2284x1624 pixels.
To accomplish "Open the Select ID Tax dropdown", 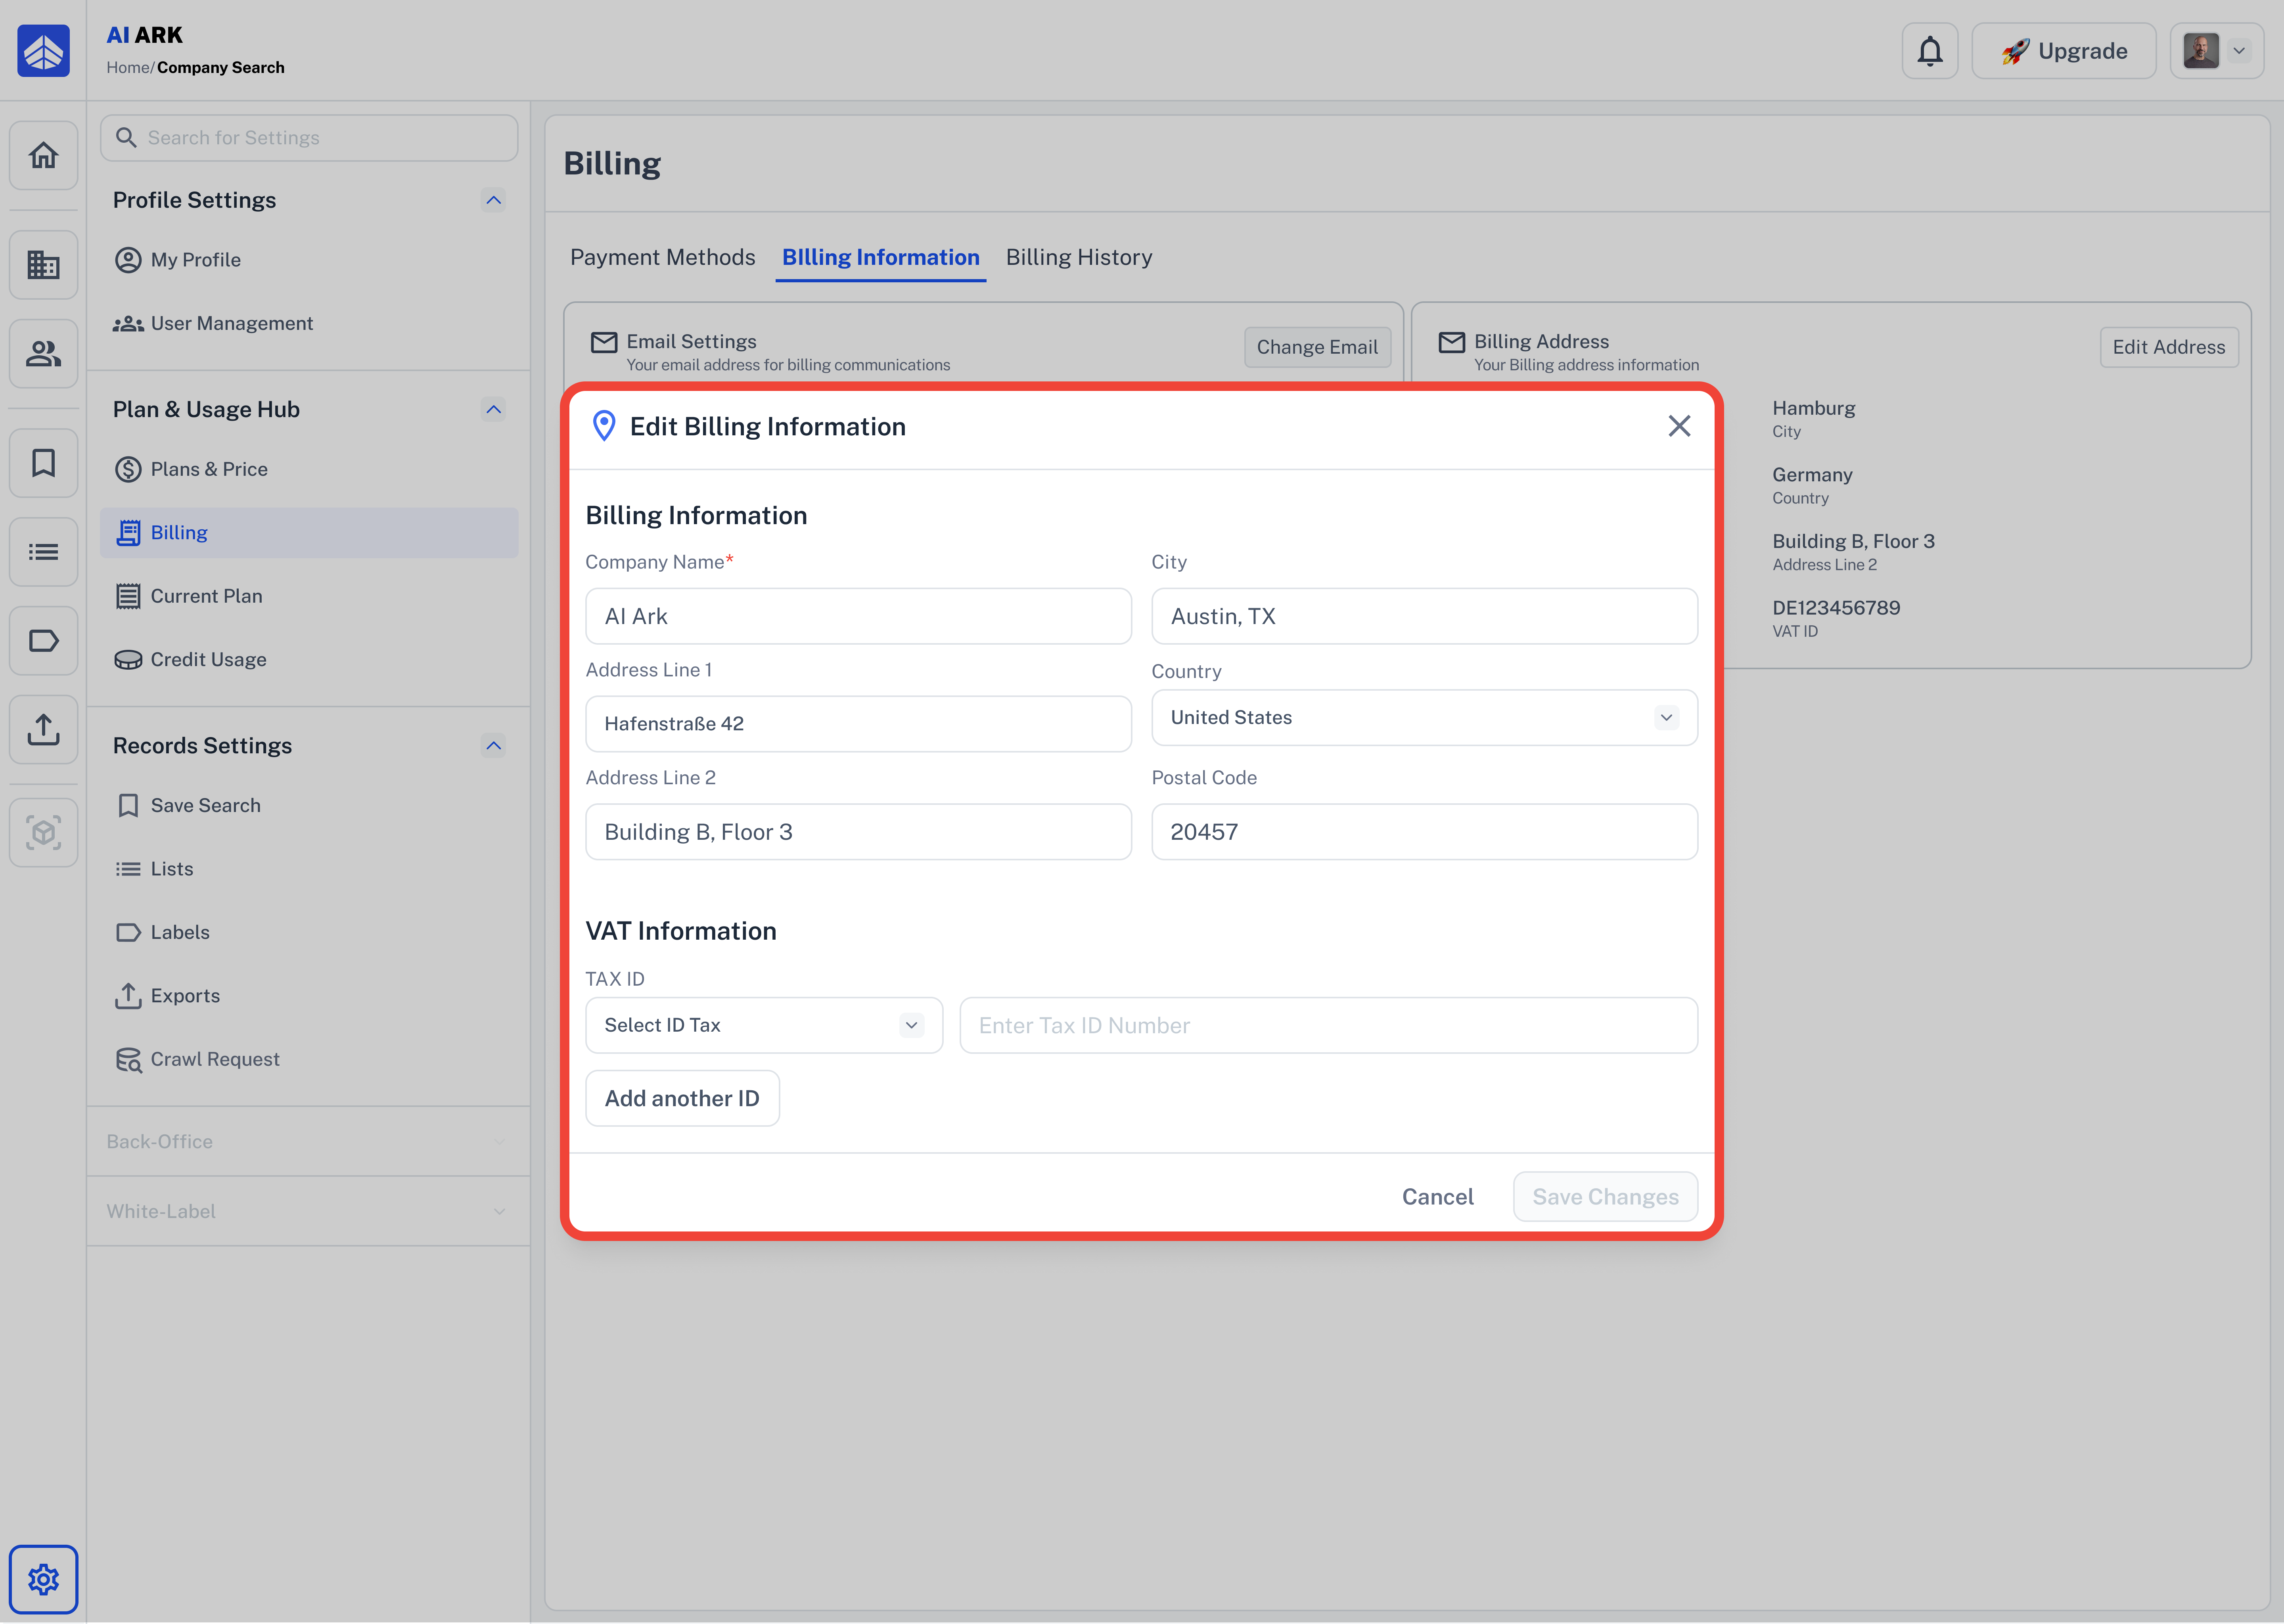I will pos(764,1025).
